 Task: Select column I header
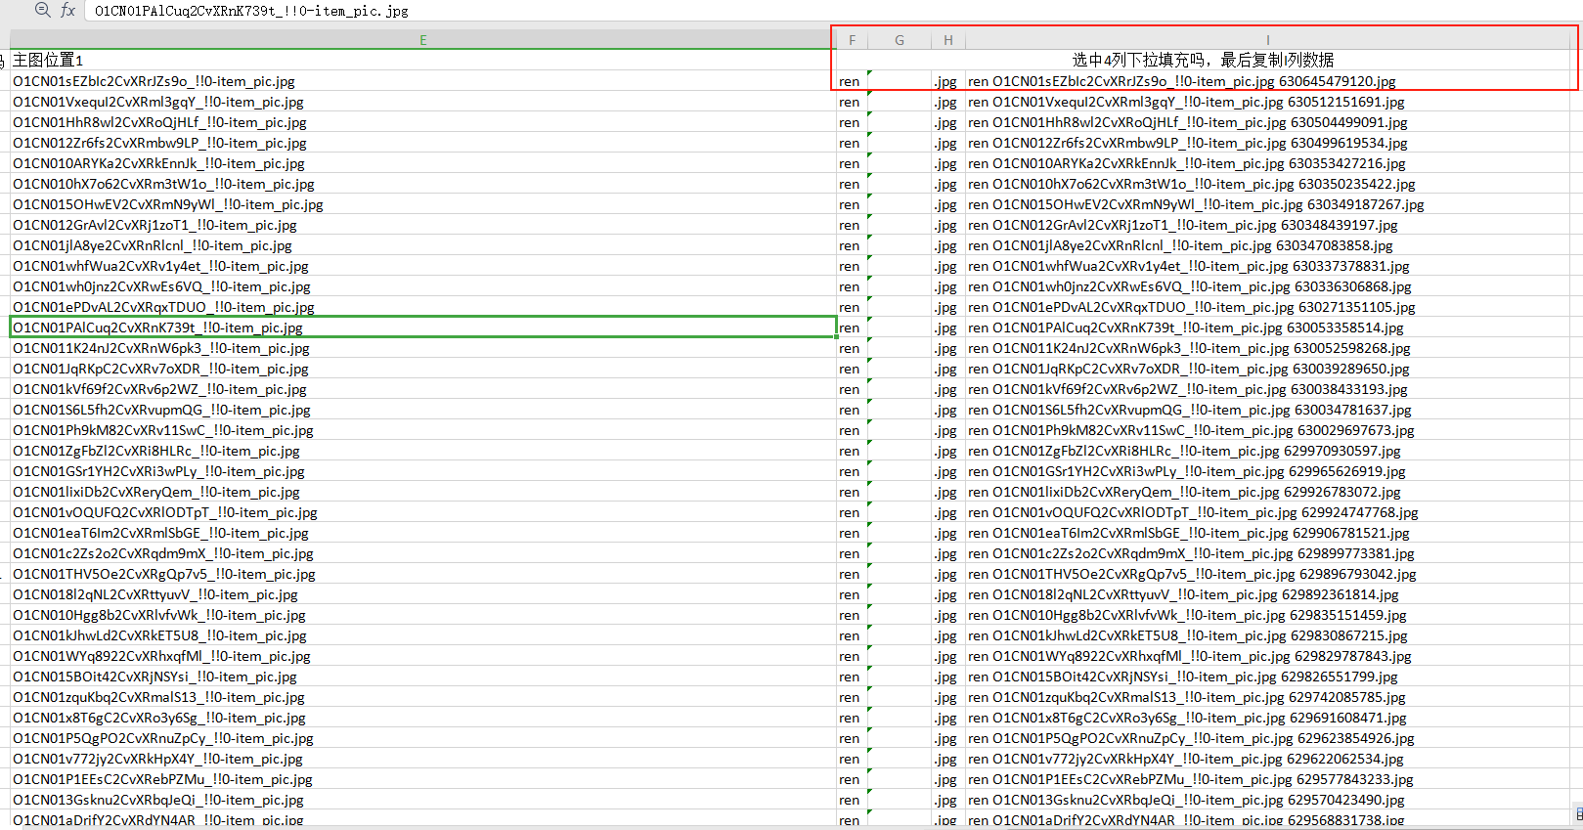(1268, 40)
